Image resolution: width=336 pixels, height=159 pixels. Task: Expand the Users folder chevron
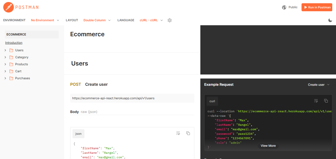point(5,50)
